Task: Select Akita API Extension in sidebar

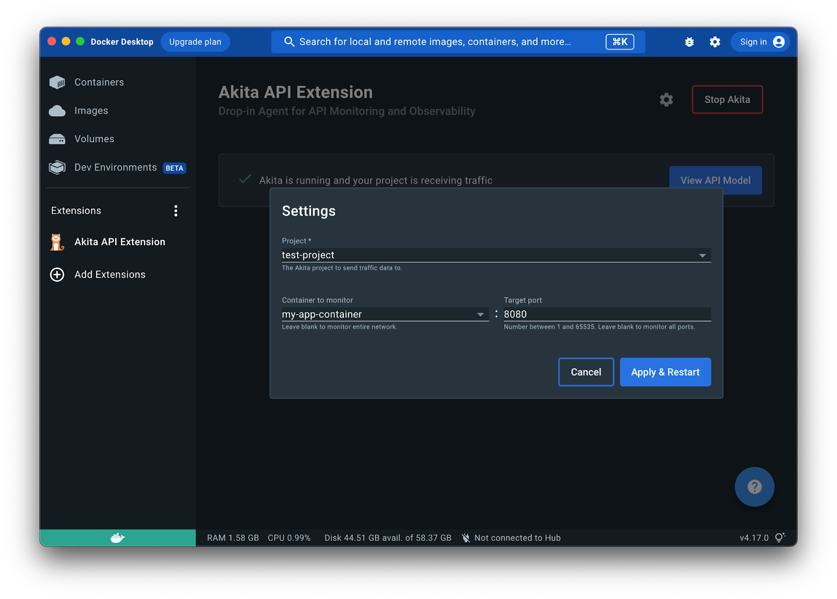Action: click(x=120, y=242)
